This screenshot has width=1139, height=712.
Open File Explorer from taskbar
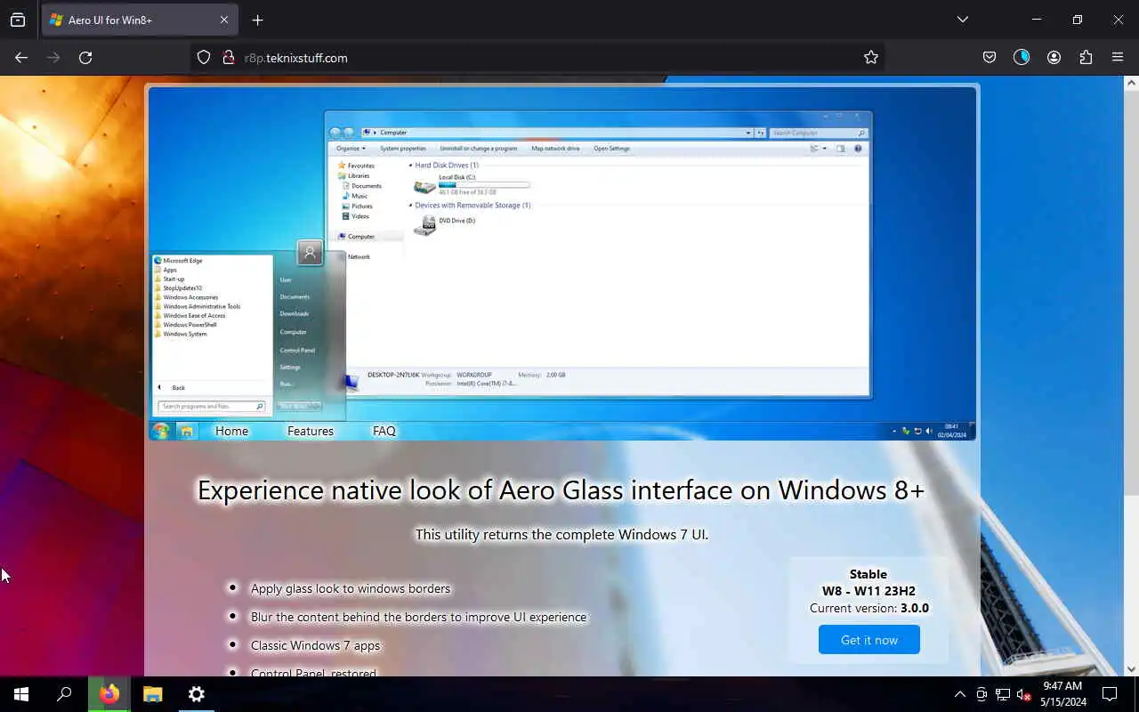click(153, 694)
